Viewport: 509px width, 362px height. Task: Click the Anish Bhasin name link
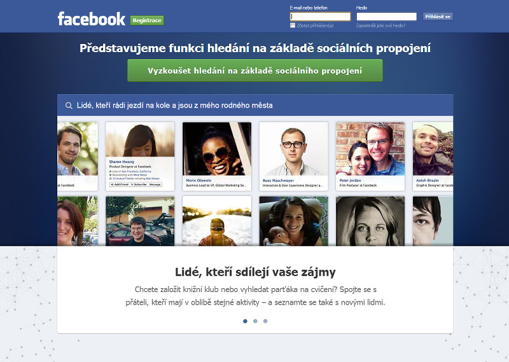click(427, 181)
